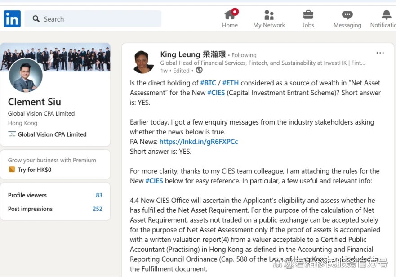Click the "1w • Edited" post timestamp
The height and width of the screenshot is (277, 396).
pos(175,71)
